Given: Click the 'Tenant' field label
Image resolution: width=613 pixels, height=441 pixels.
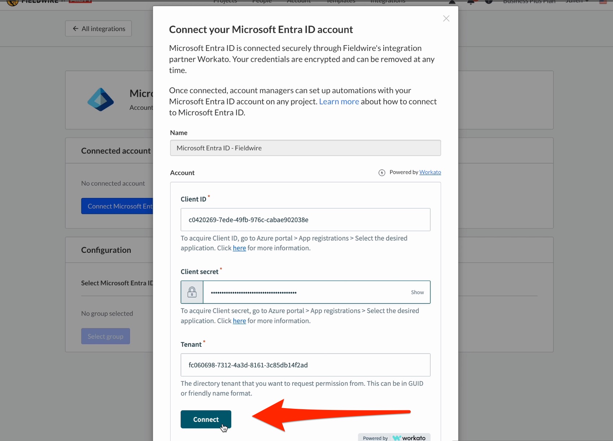Looking at the screenshot, I should pos(191,345).
